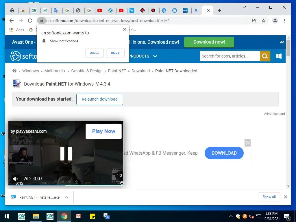This screenshot has height=222, width=296.
Task: Switch to the download-arrow icon tab
Action: pos(196,11)
